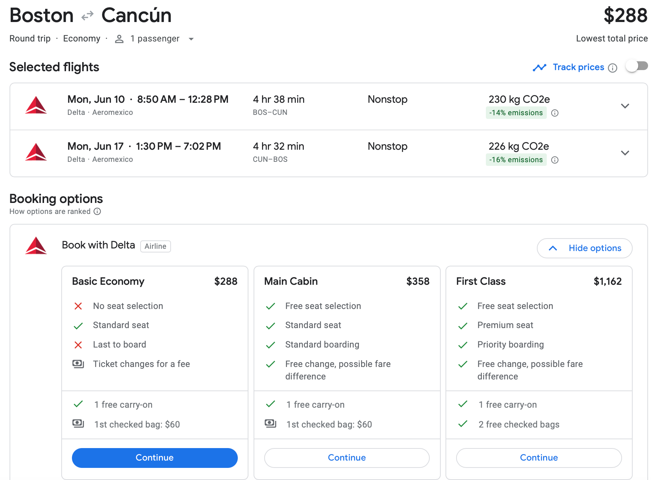This screenshot has height=480, width=651.
Task: Continue with First Class fare
Action: point(539,458)
